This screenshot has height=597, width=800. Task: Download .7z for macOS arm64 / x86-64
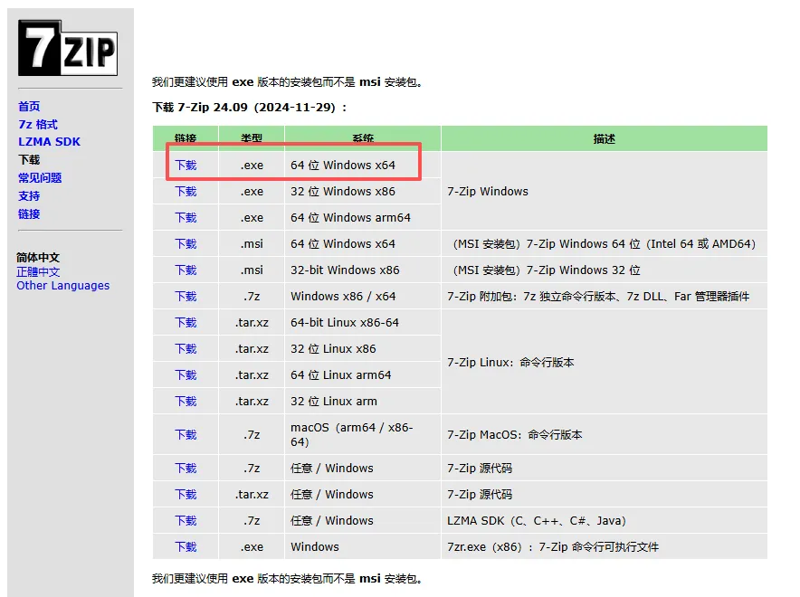pyautogui.click(x=186, y=435)
